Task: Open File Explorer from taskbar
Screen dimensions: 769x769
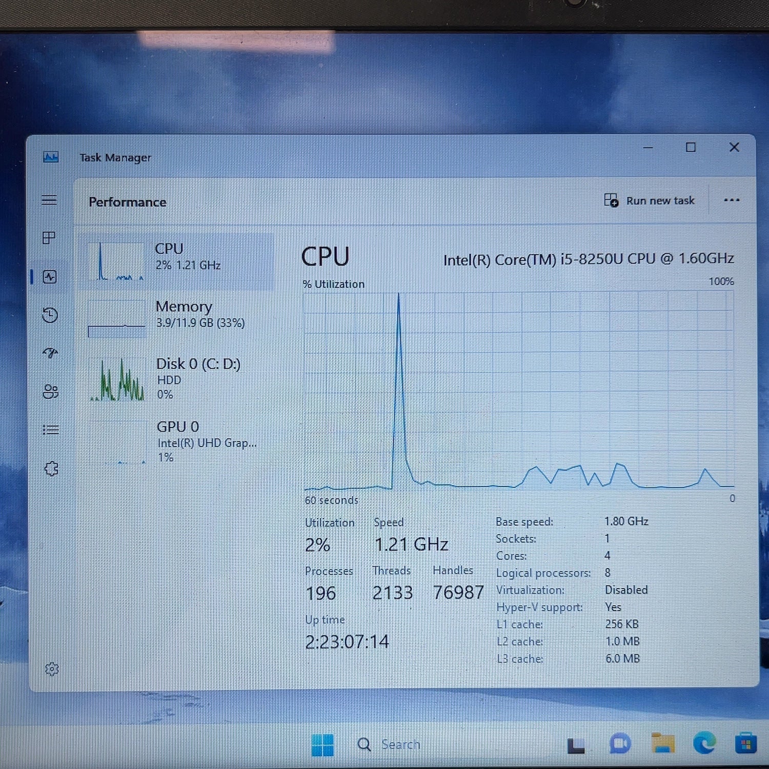Action: [662, 743]
